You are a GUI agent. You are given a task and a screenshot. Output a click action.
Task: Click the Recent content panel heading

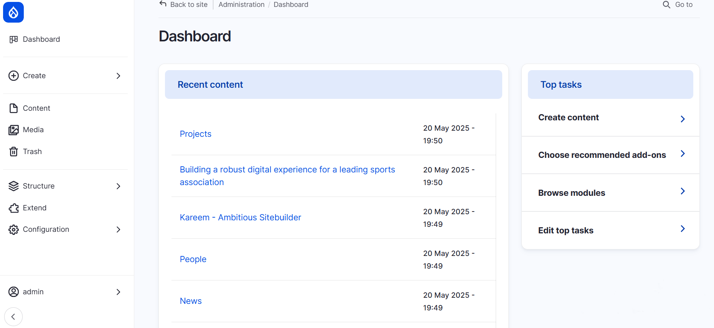click(x=210, y=85)
